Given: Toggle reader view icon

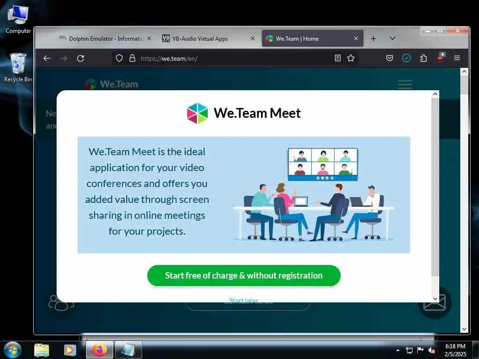Looking at the screenshot, I should (338, 58).
